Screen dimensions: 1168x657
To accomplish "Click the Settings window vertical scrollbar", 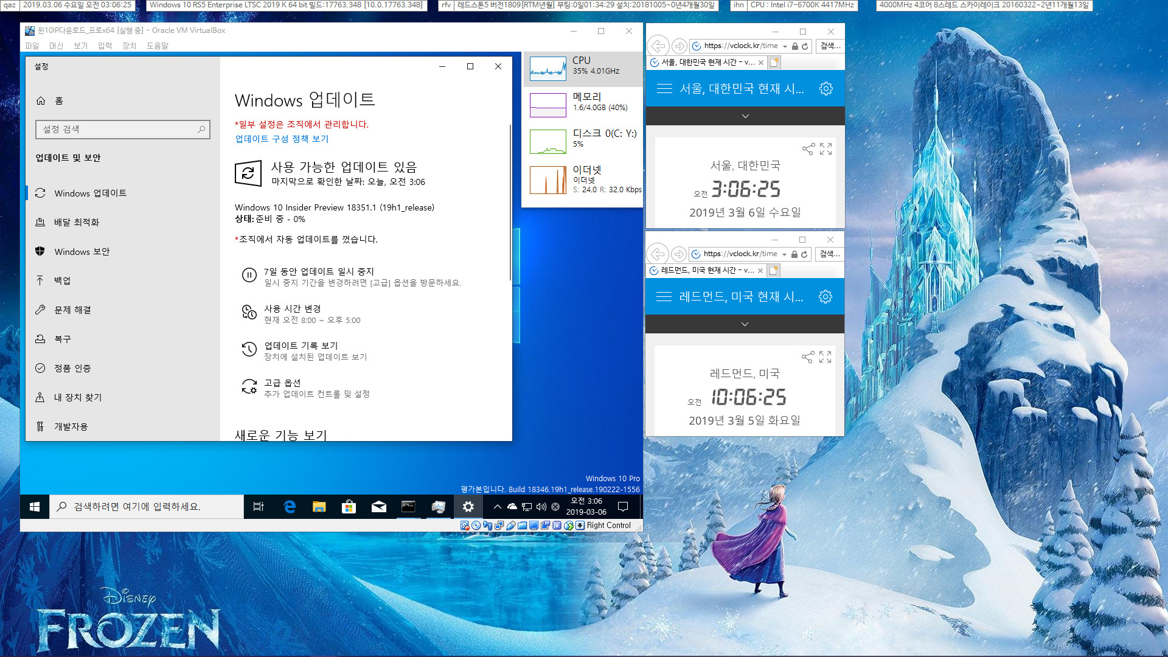I will pos(510,202).
